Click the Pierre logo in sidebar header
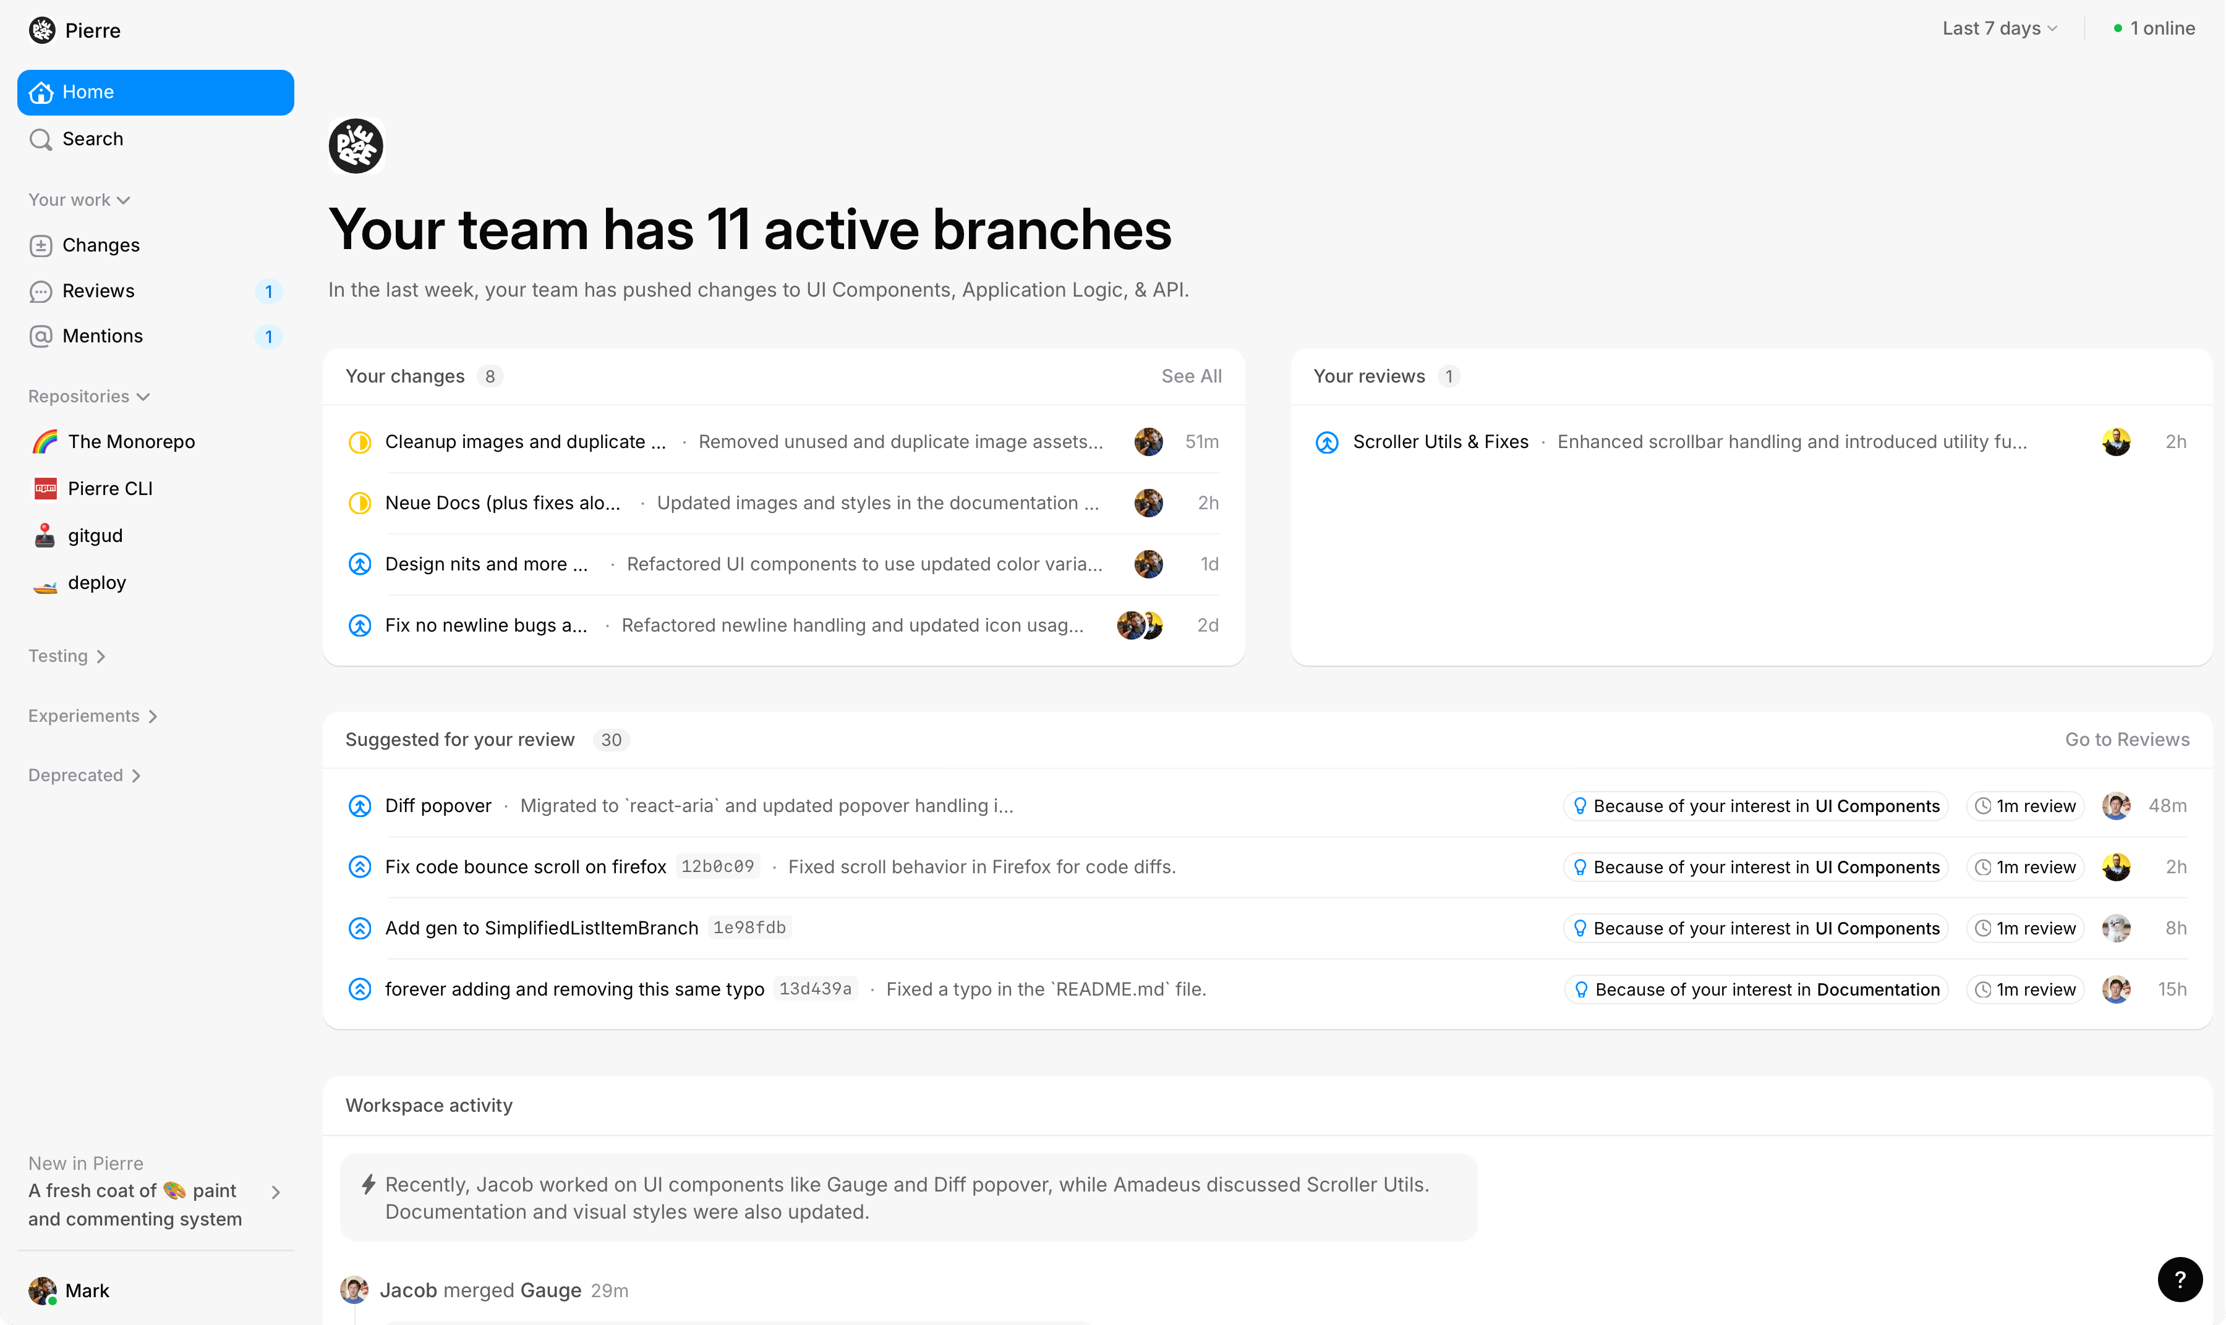 point(42,30)
